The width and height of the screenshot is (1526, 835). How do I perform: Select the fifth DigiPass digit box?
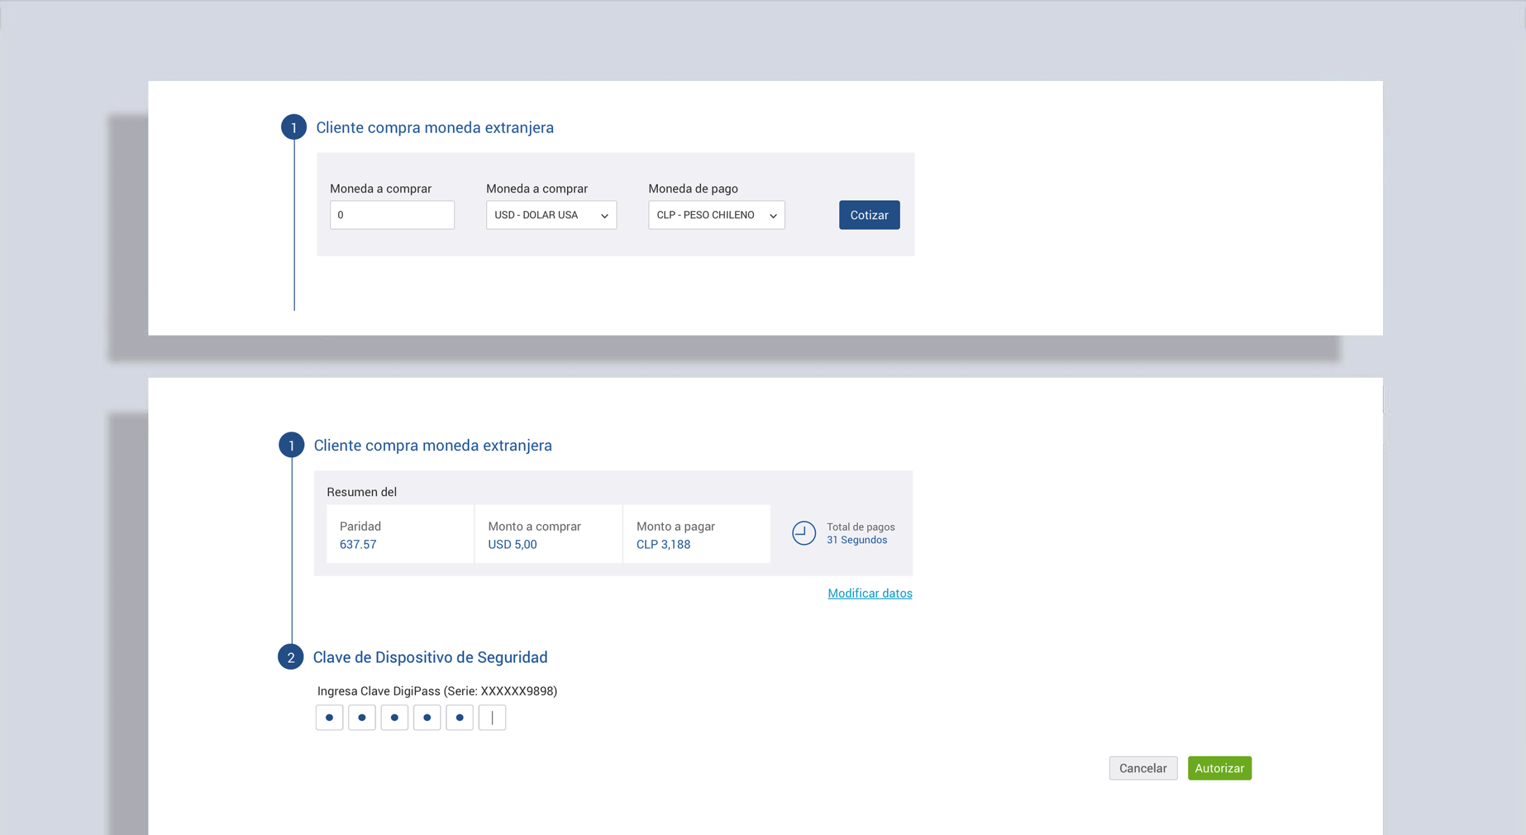click(460, 718)
